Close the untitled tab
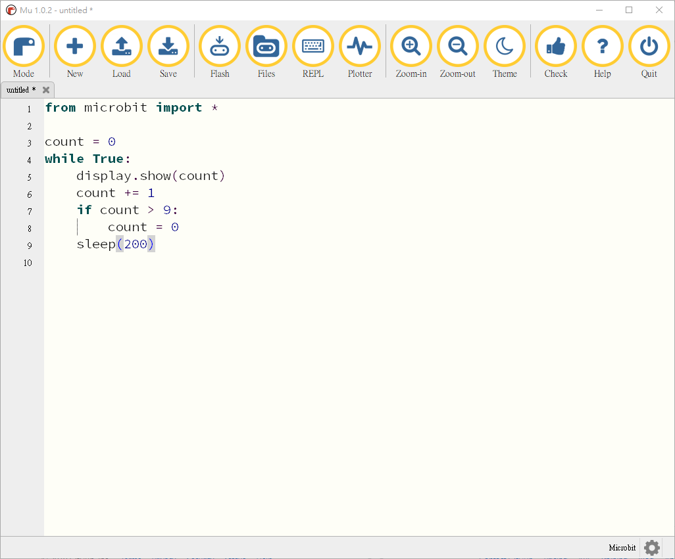The width and height of the screenshot is (675, 559). click(x=46, y=90)
